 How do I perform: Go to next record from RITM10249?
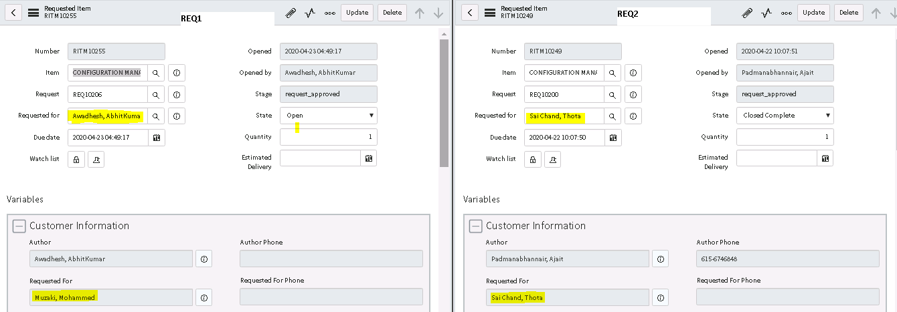tap(892, 13)
